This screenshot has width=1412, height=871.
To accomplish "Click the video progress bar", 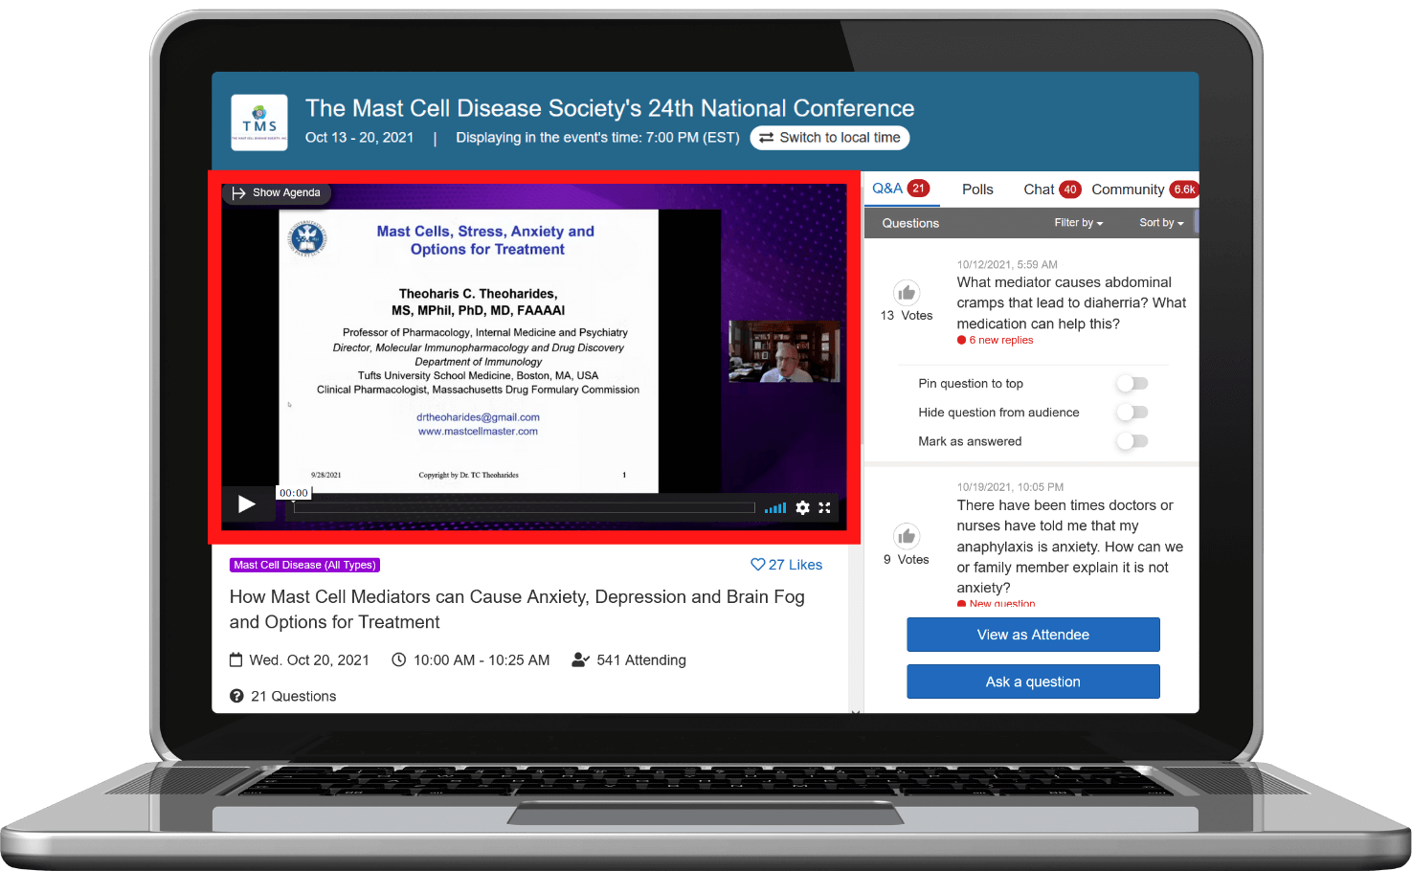I will point(524,508).
